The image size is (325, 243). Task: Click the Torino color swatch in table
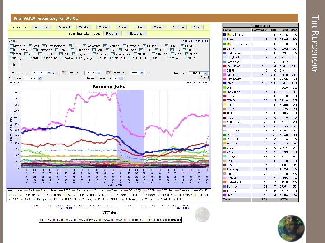[x=225, y=186]
